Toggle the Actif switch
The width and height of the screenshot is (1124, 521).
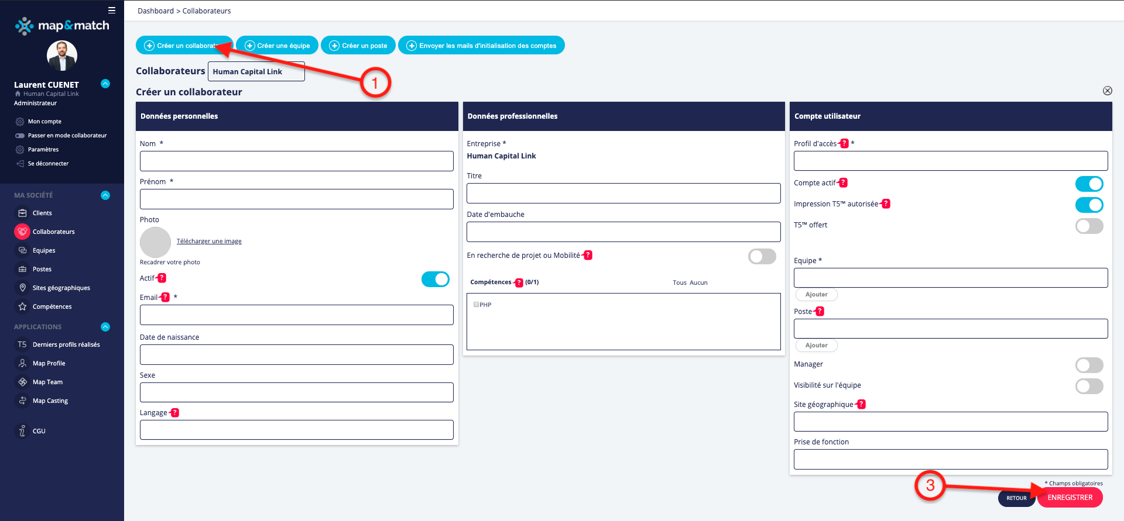pos(436,280)
